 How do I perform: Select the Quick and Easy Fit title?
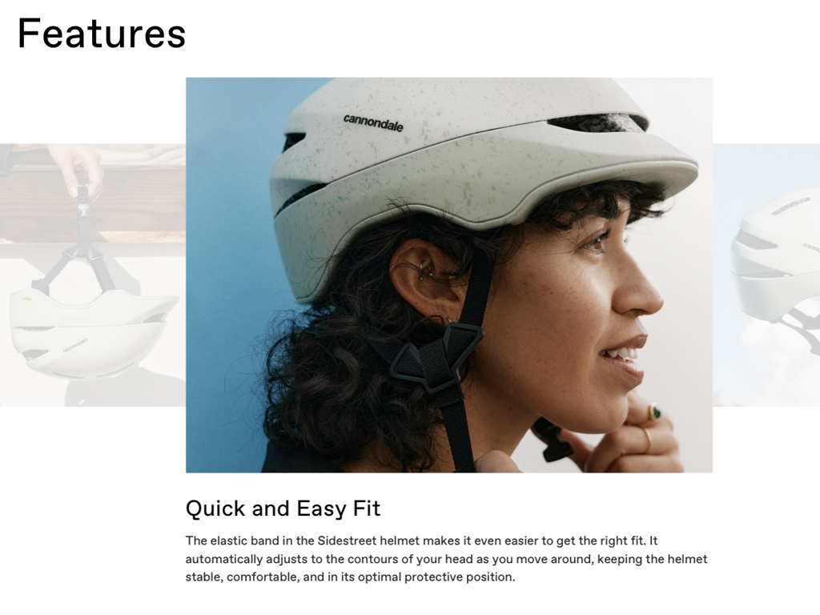point(283,508)
